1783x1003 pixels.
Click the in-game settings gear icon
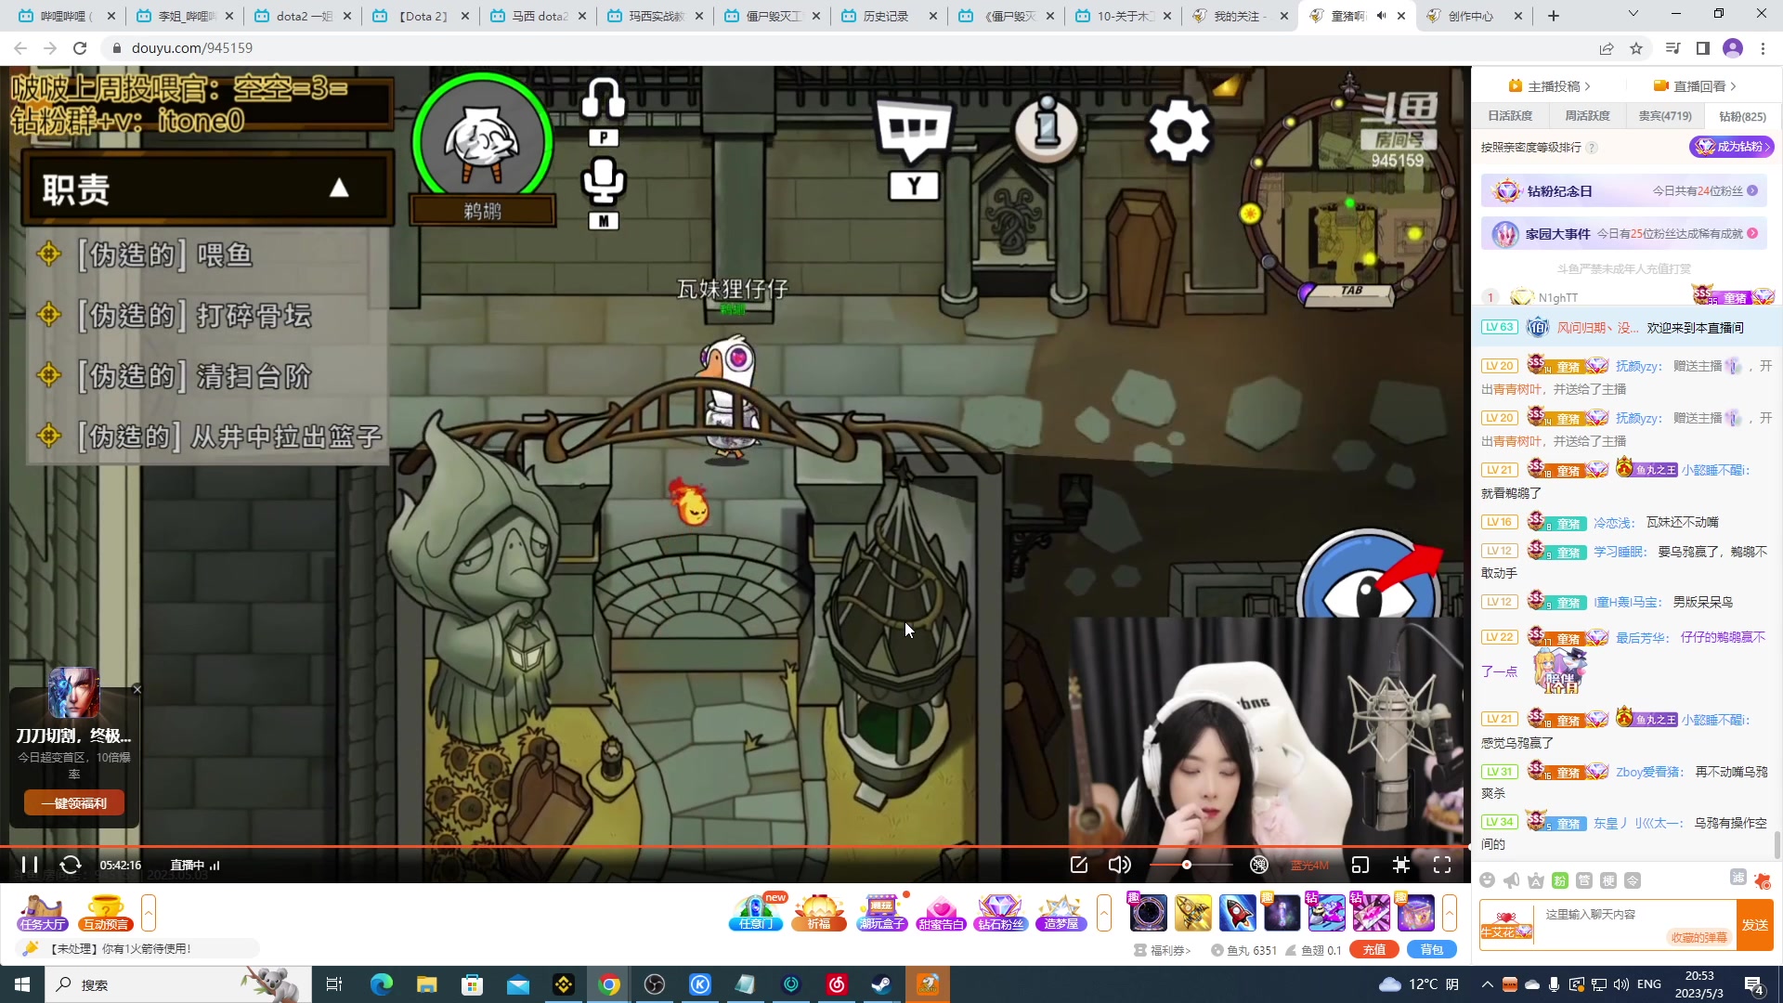coord(1179,131)
